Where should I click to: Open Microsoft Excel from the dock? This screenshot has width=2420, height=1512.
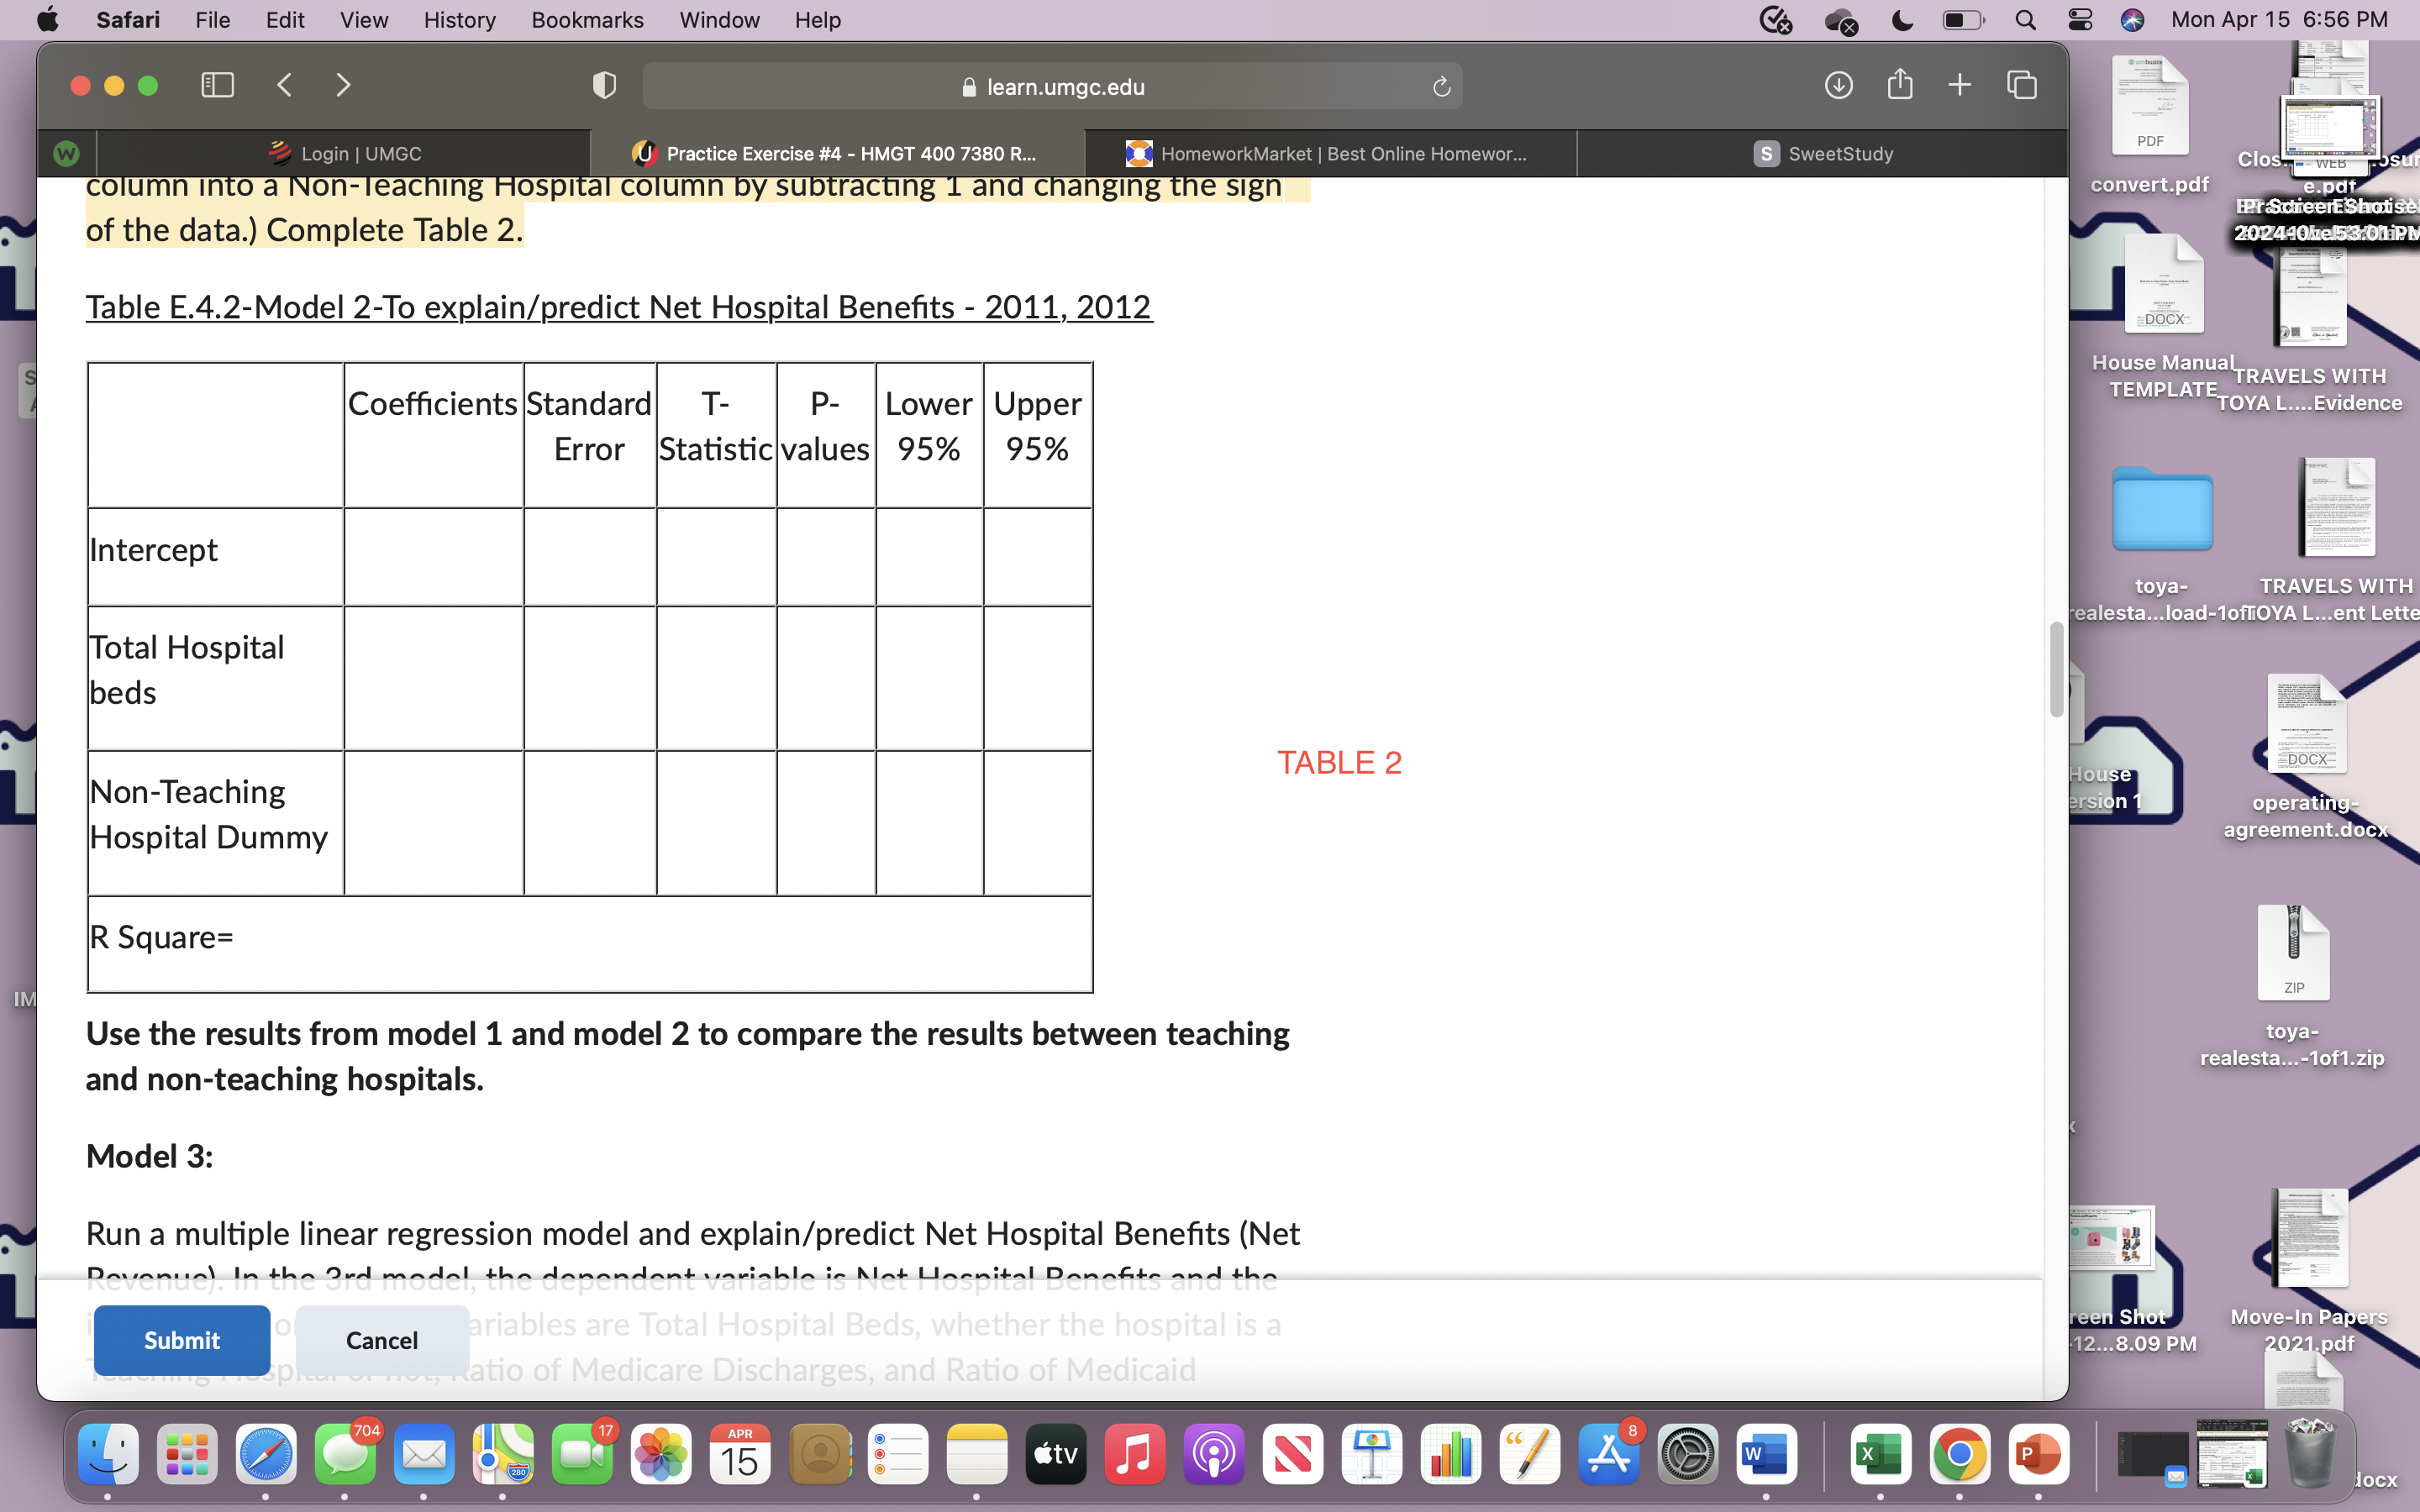pyautogui.click(x=1881, y=1454)
